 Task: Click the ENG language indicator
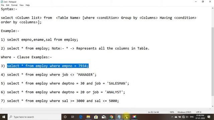(192, 117)
